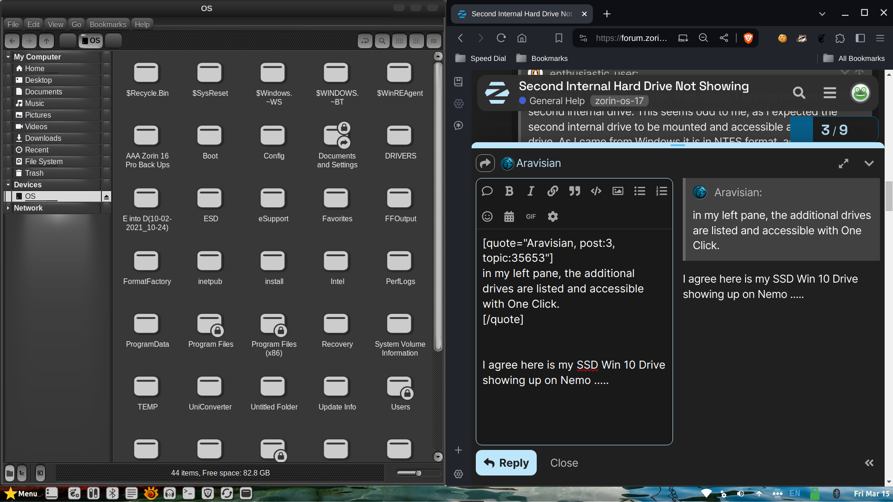Open search in Nemo toolbar

coord(382,41)
